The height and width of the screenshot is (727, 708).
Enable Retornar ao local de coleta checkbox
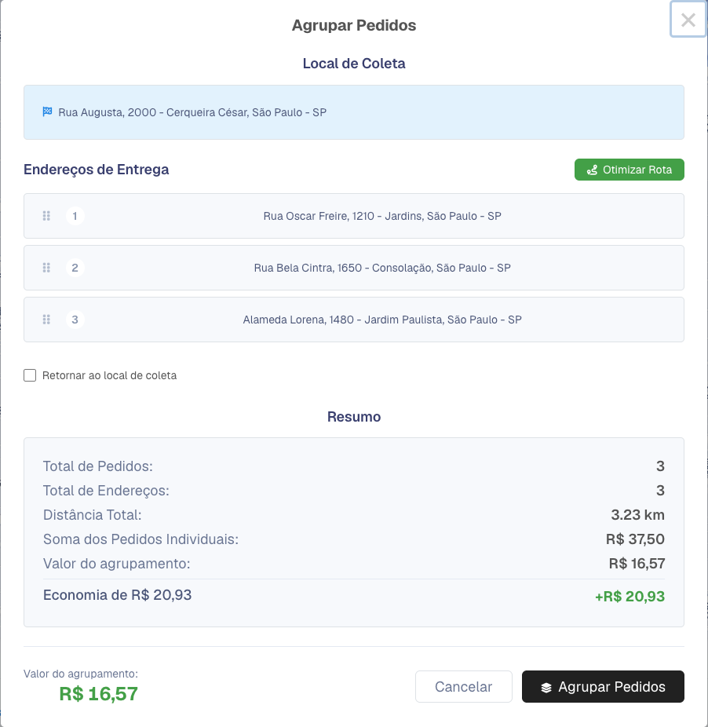pyautogui.click(x=30, y=375)
